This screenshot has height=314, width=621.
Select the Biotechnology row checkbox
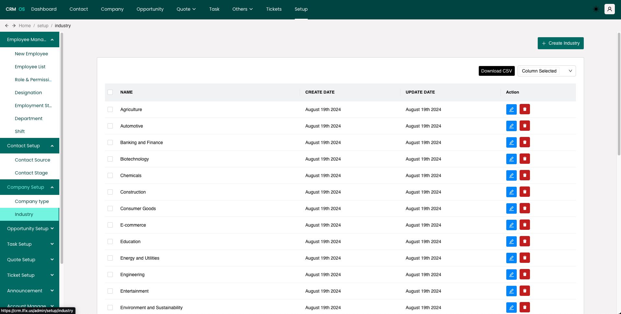click(110, 159)
